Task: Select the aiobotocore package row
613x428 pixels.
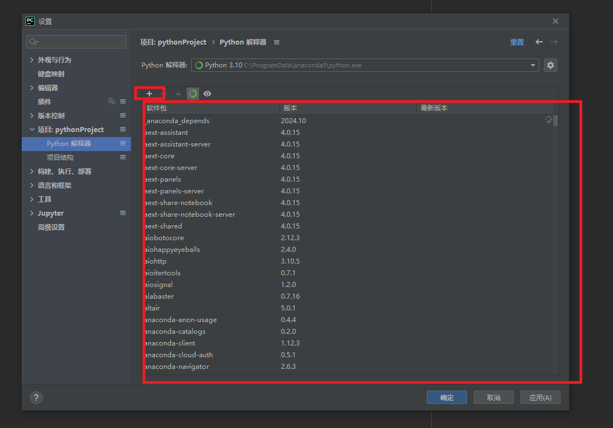Action: click(x=348, y=237)
